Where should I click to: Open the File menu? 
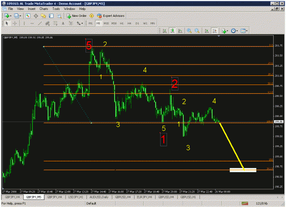(x=11, y=9)
